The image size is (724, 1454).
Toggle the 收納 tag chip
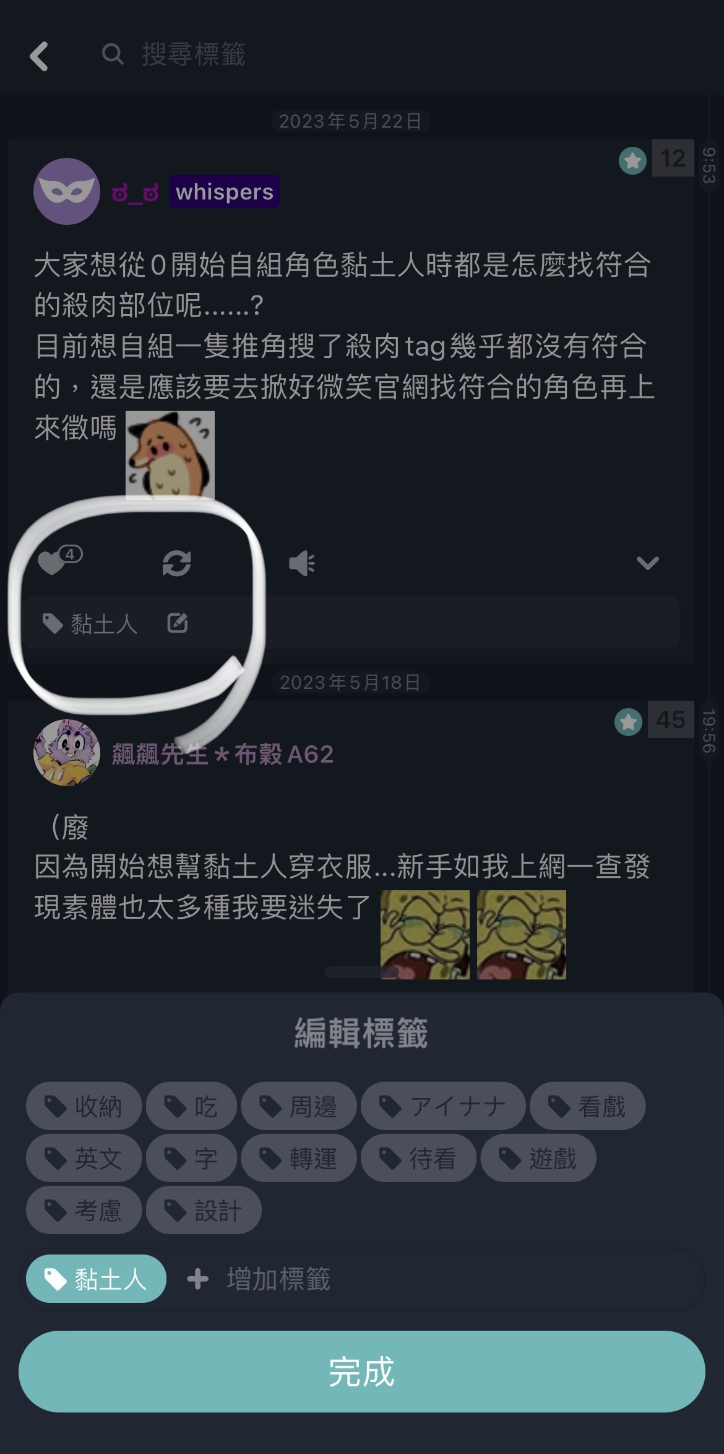pyautogui.click(x=84, y=1106)
